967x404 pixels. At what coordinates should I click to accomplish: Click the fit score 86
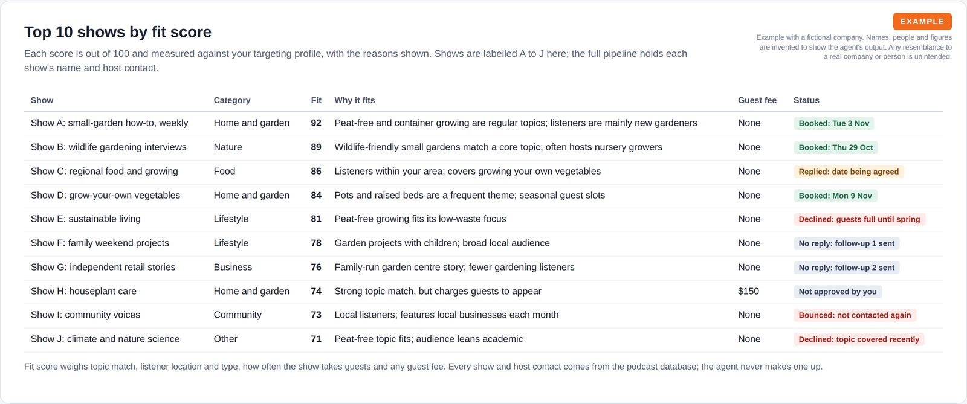pyautogui.click(x=316, y=172)
